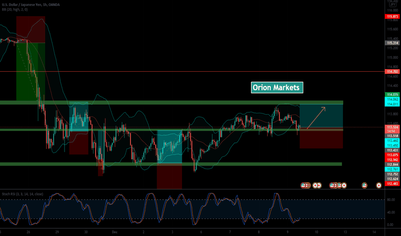Click the Dec label on the time axis
This screenshot has width=401, height=236.
[114, 232]
